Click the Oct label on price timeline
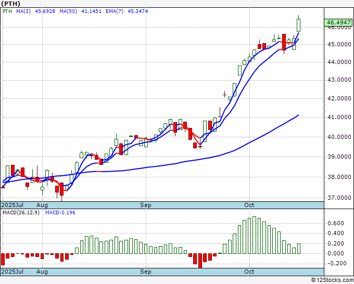This screenshot has height=284, width=354. [249, 205]
